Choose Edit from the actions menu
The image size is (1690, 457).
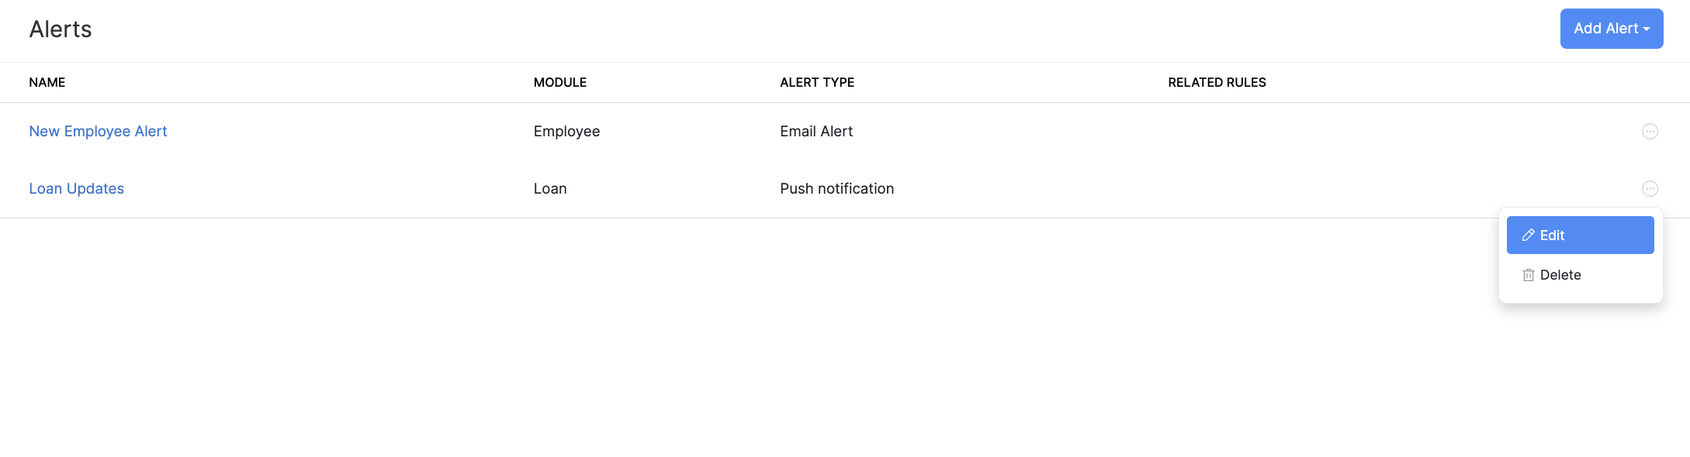(x=1581, y=235)
